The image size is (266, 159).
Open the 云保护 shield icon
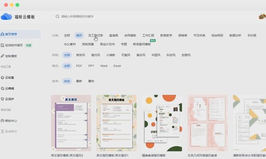(x=3, y=99)
